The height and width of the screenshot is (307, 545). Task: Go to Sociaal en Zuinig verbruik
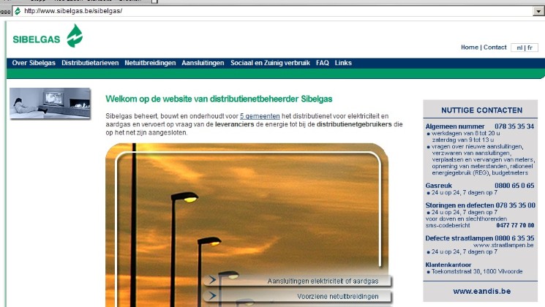click(x=271, y=63)
